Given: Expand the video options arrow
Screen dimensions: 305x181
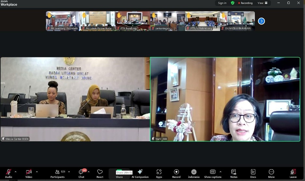Looking at the screenshot, I should pyautogui.click(x=36, y=172).
